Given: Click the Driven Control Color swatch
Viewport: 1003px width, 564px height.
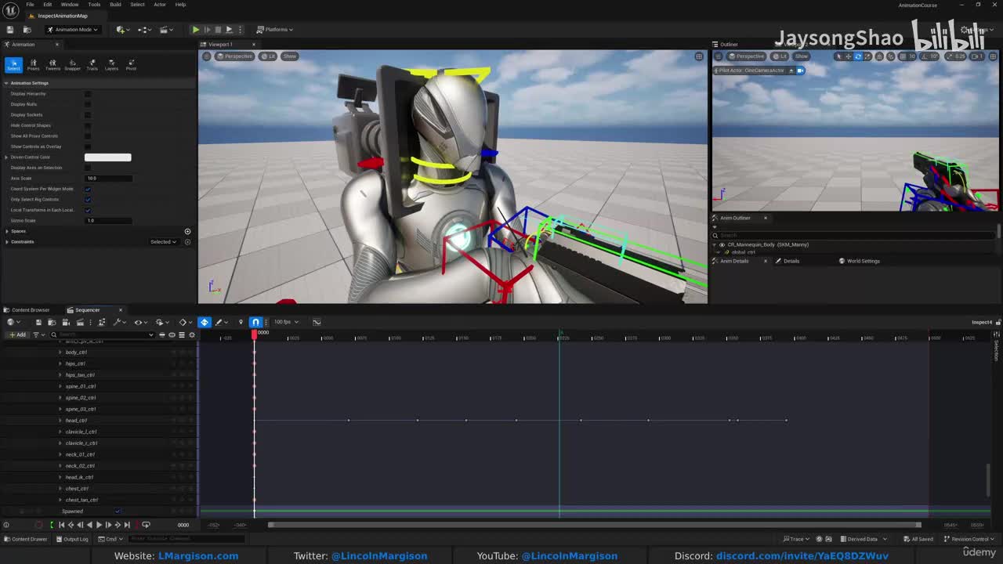Looking at the screenshot, I should tap(107, 157).
